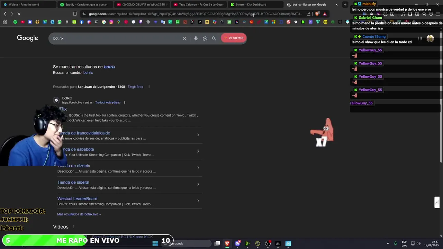Click the address bar URL
Screen dimensions: 443x249
tap(196, 14)
